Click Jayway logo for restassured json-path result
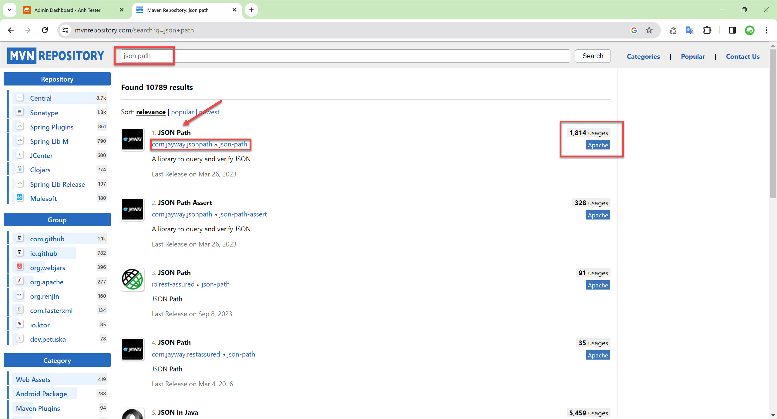777x419 pixels. tap(132, 349)
